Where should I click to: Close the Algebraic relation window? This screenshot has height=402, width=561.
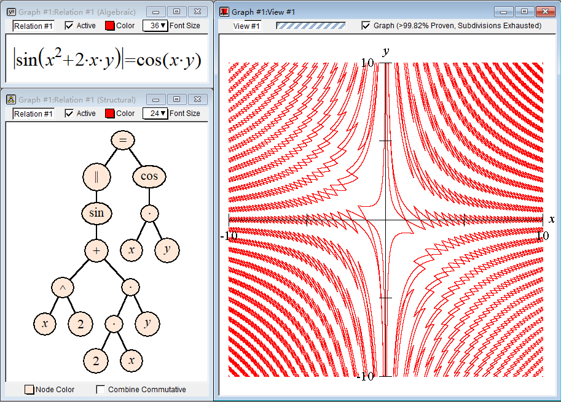(197, 12)
